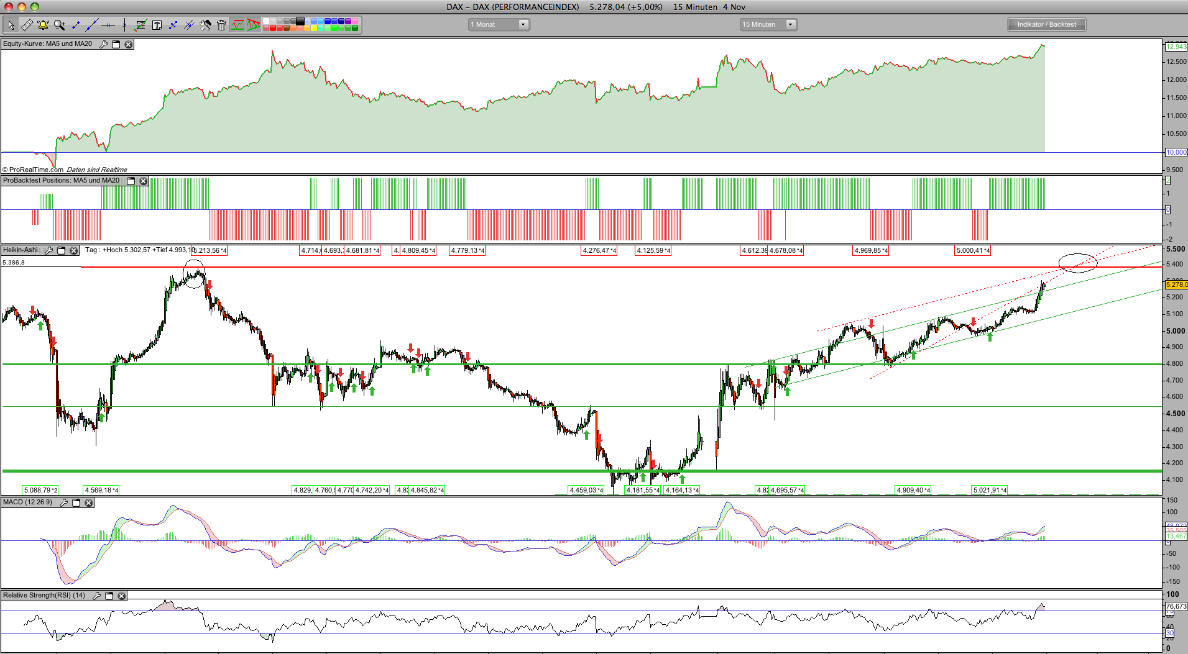Select the arrow cursor tool
This screenshot has height=654, width=1188.
pos(11,25)
